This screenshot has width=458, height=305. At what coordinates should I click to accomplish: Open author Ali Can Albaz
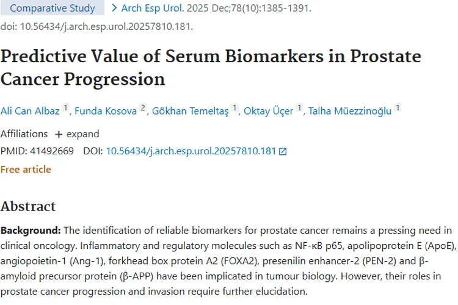30,111
